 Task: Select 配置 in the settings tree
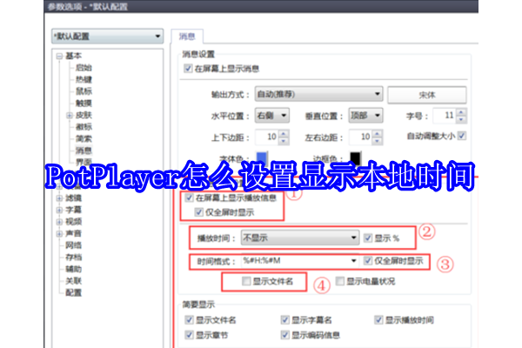click(x=74, y=292)
